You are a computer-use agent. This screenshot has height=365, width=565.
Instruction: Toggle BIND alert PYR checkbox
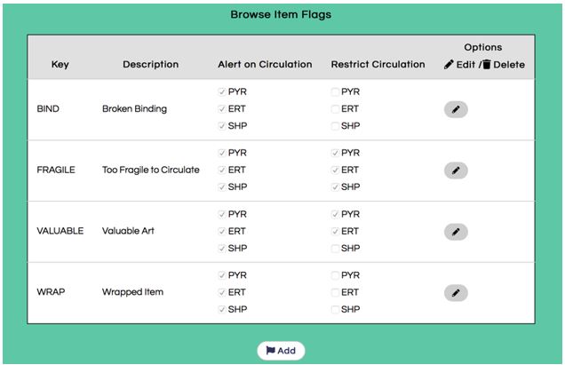222,92
